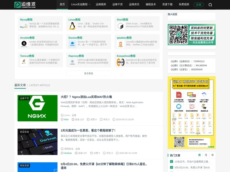This screenshot has height=172, width=230.
Task: Open the 编程技术 menu item
Action: (151, 4)
